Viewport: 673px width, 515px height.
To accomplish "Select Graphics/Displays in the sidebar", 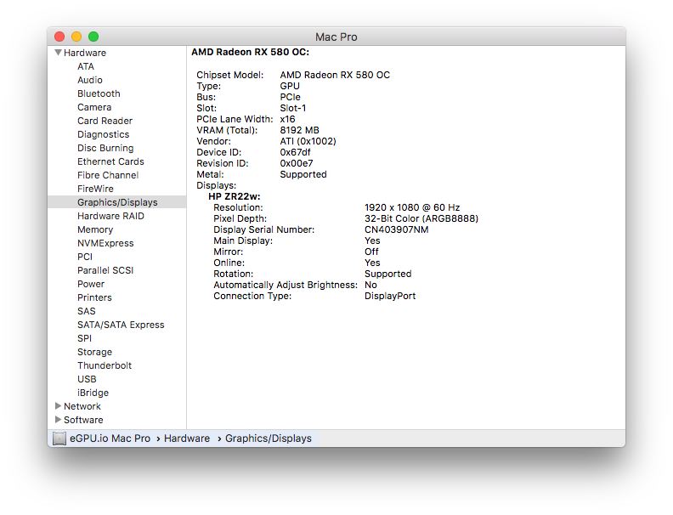I will (x=117, y=202).
